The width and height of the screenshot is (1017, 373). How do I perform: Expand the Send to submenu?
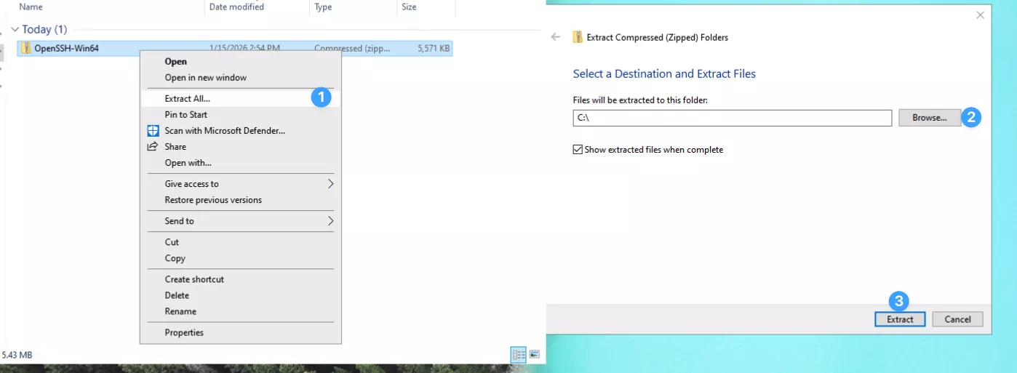330,221
